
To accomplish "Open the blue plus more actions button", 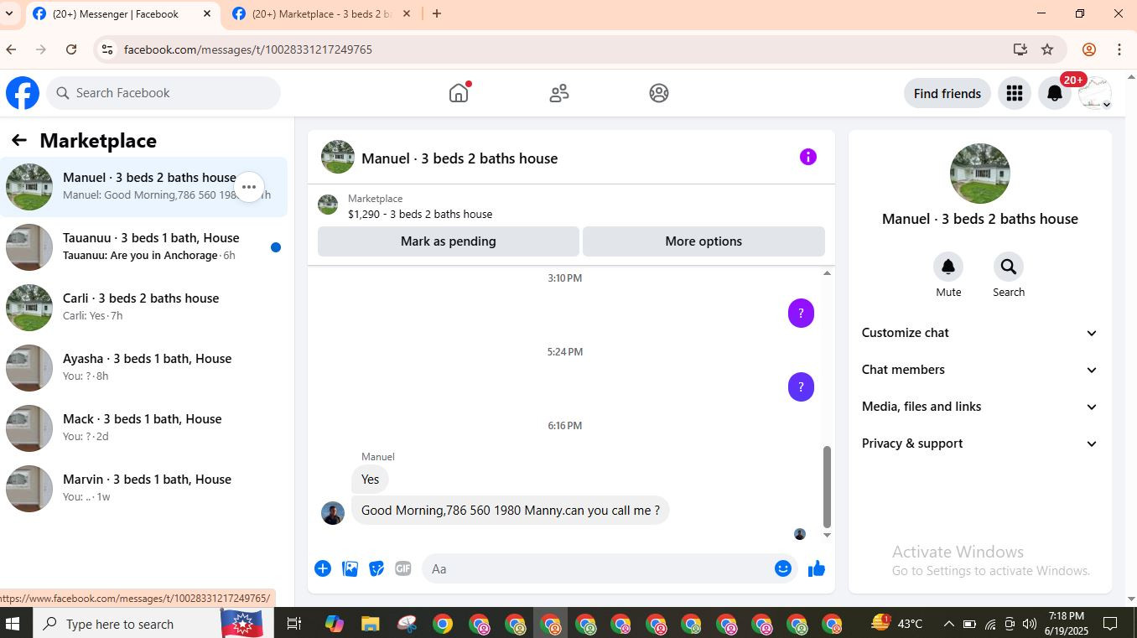I will tap(323, 568).
